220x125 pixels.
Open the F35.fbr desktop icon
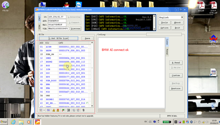5,6
